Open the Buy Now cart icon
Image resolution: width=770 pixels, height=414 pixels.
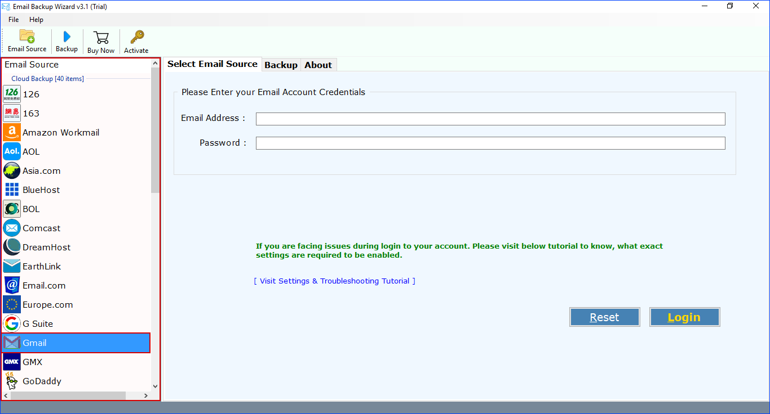tap(101, 37)
